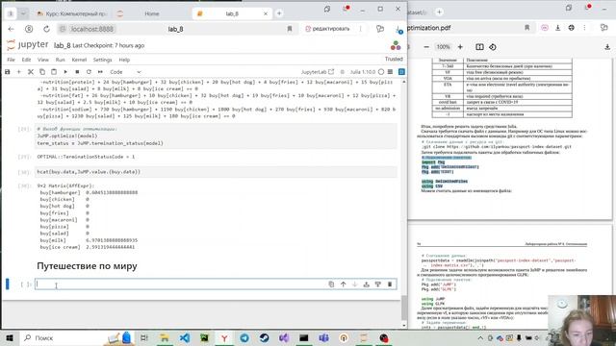
Task: Rotate the PDF page
Action: 493,47
